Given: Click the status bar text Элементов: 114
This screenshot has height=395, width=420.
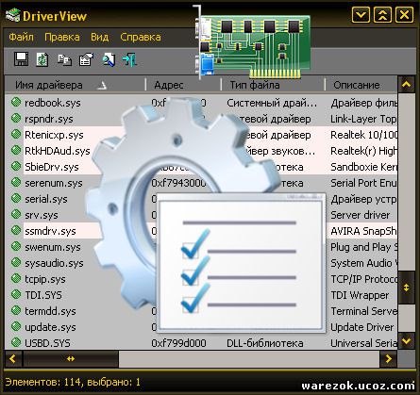Looking at the screenshot, I should 44,382.
